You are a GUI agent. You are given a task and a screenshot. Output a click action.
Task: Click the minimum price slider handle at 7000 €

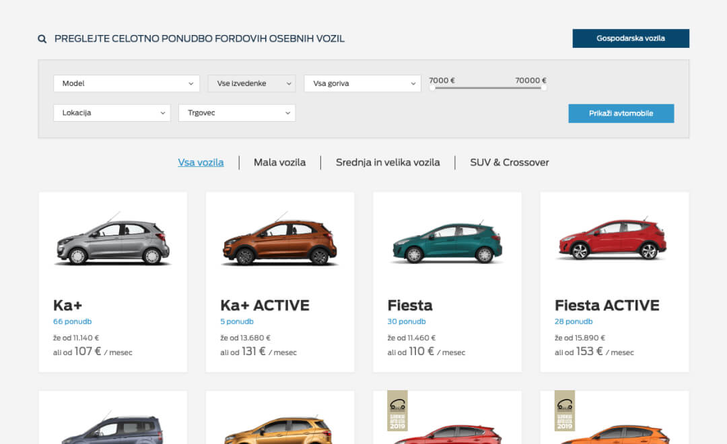(x=432, y=87)
